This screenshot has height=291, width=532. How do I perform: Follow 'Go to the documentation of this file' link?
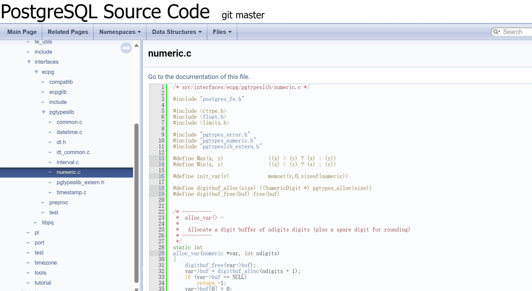tap(199, 77)
